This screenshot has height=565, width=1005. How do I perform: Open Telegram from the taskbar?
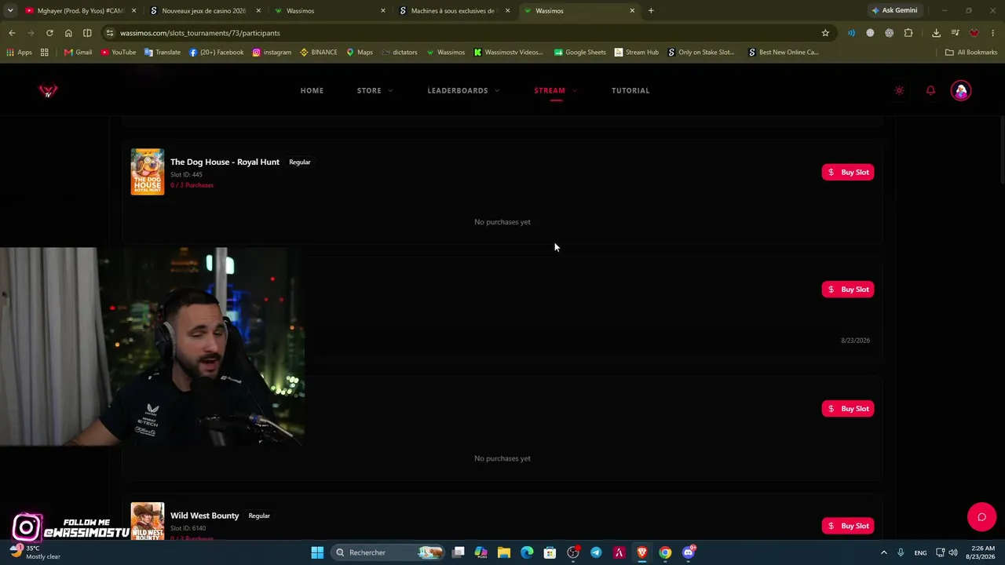596,552
